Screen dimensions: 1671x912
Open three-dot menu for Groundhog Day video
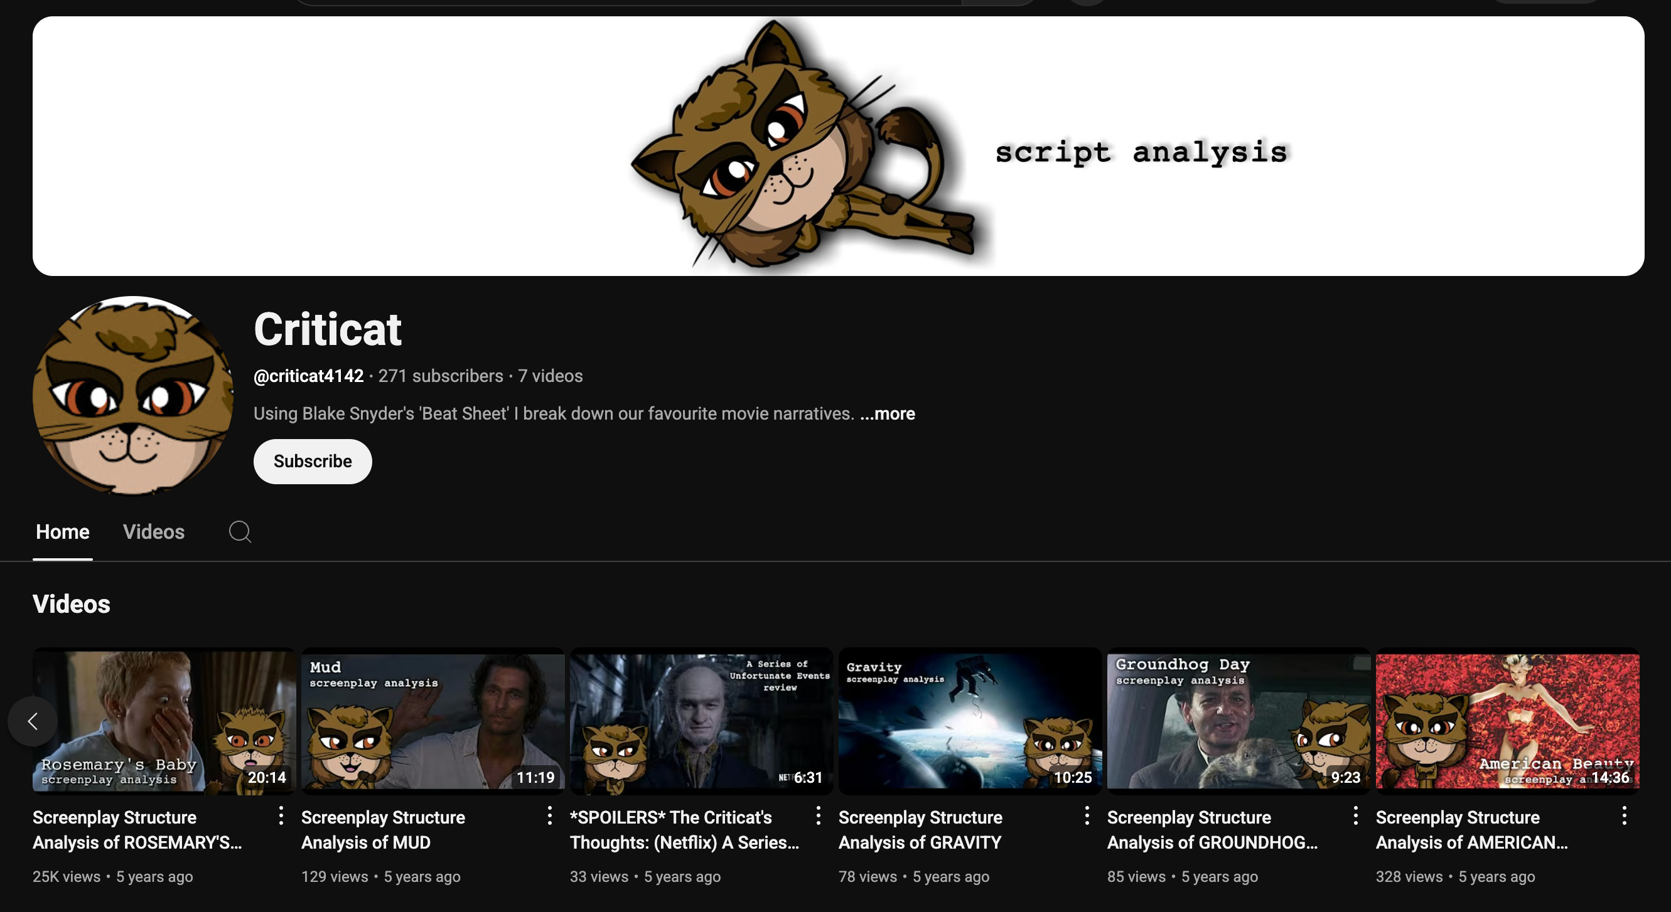(x=1355, y=815)
